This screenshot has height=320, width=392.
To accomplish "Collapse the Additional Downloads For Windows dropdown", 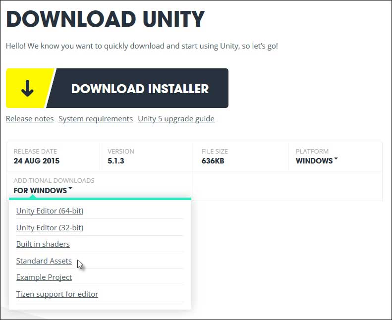I will coord(43,190).
